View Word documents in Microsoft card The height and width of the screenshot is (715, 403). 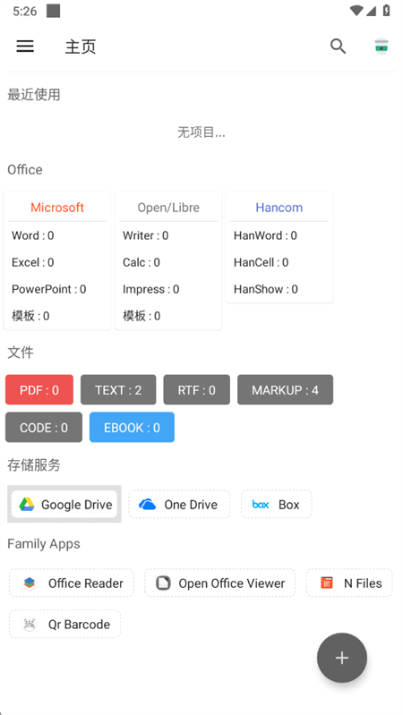pyautogui.click(x=33, y=235)
